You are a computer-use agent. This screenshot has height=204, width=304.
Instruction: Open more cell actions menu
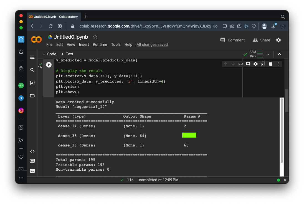click(x=278, y=64)
